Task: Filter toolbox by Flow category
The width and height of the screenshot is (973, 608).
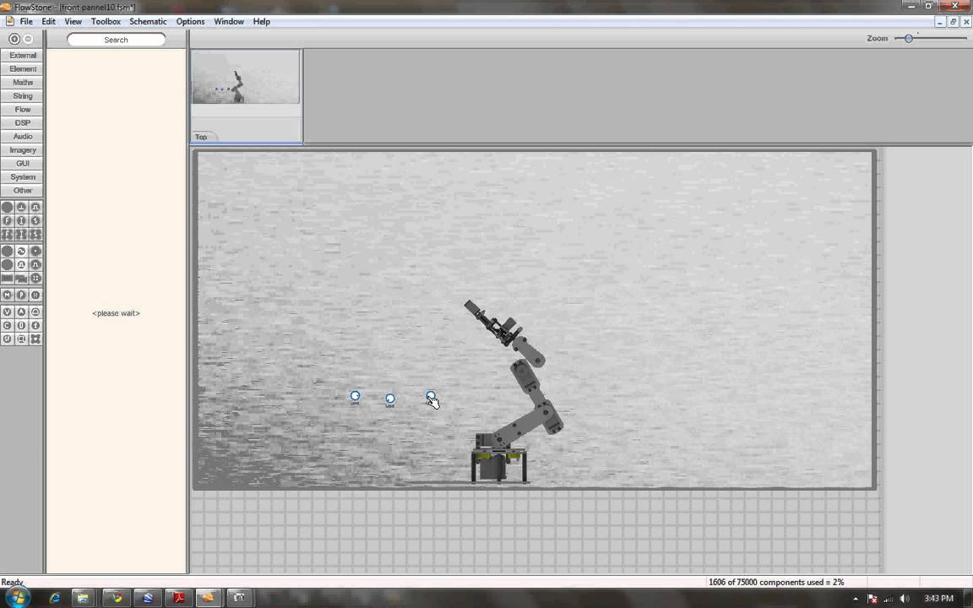Action: point(22,109)
